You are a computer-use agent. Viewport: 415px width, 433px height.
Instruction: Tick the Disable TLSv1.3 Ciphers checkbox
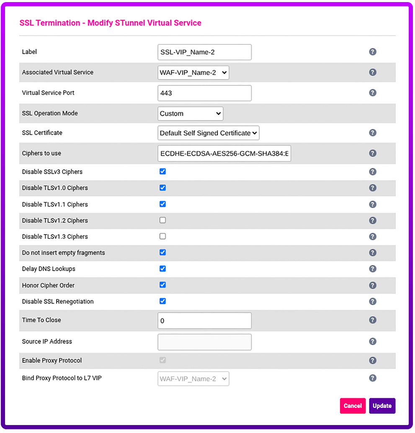[x=163, y=236]
